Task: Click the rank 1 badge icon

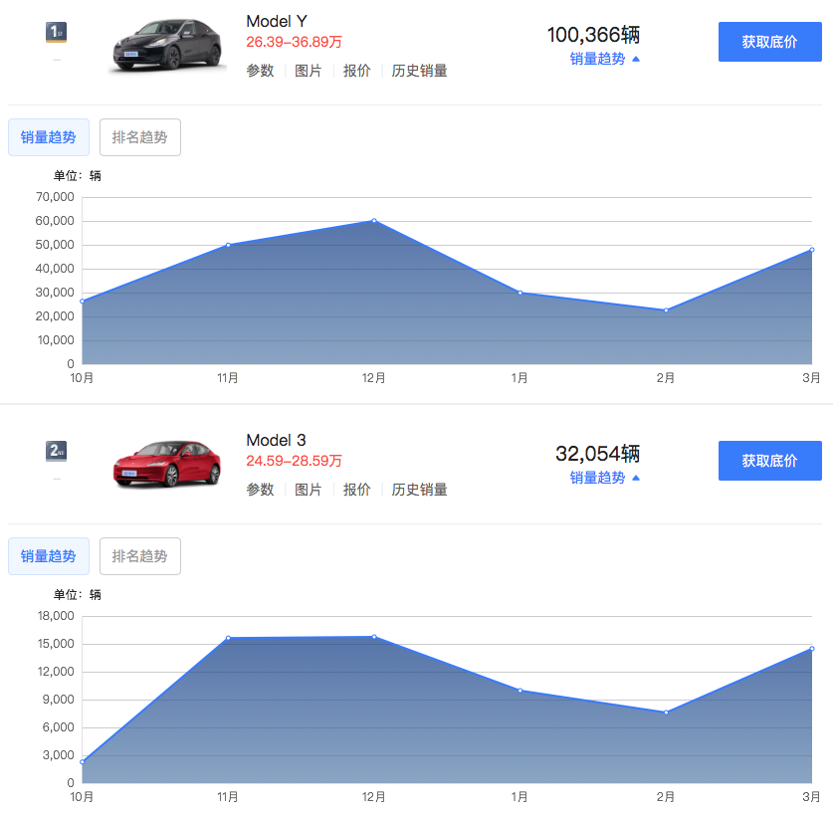Action: 57,32
